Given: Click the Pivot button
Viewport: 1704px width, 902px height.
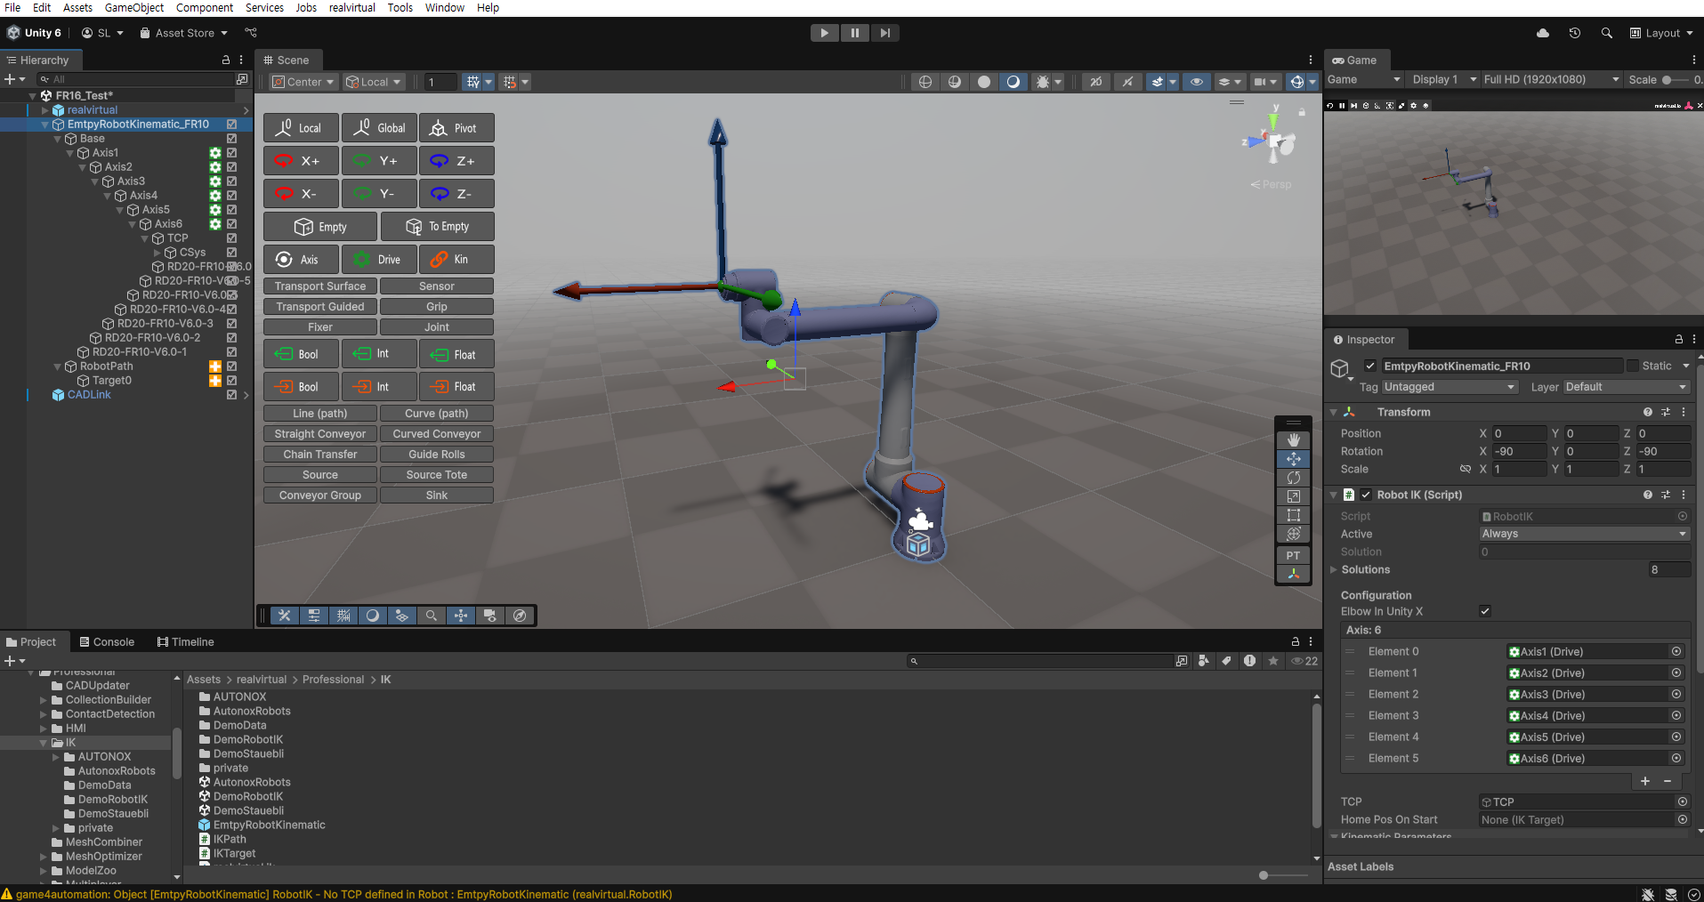Looking at the screenshot, I should click(x=456, y=128).
